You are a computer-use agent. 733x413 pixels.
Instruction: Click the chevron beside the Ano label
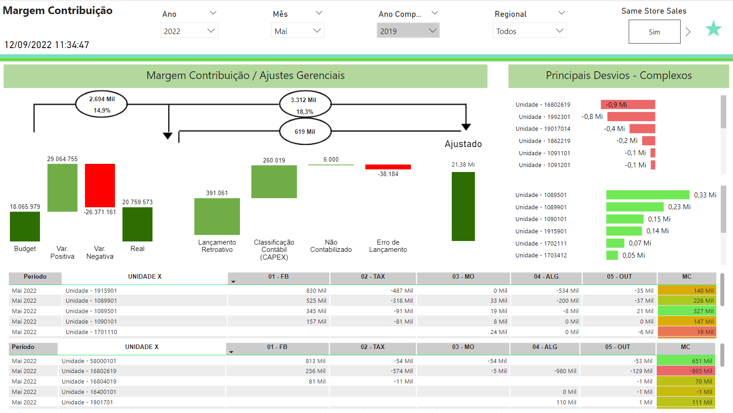point(213,13)
